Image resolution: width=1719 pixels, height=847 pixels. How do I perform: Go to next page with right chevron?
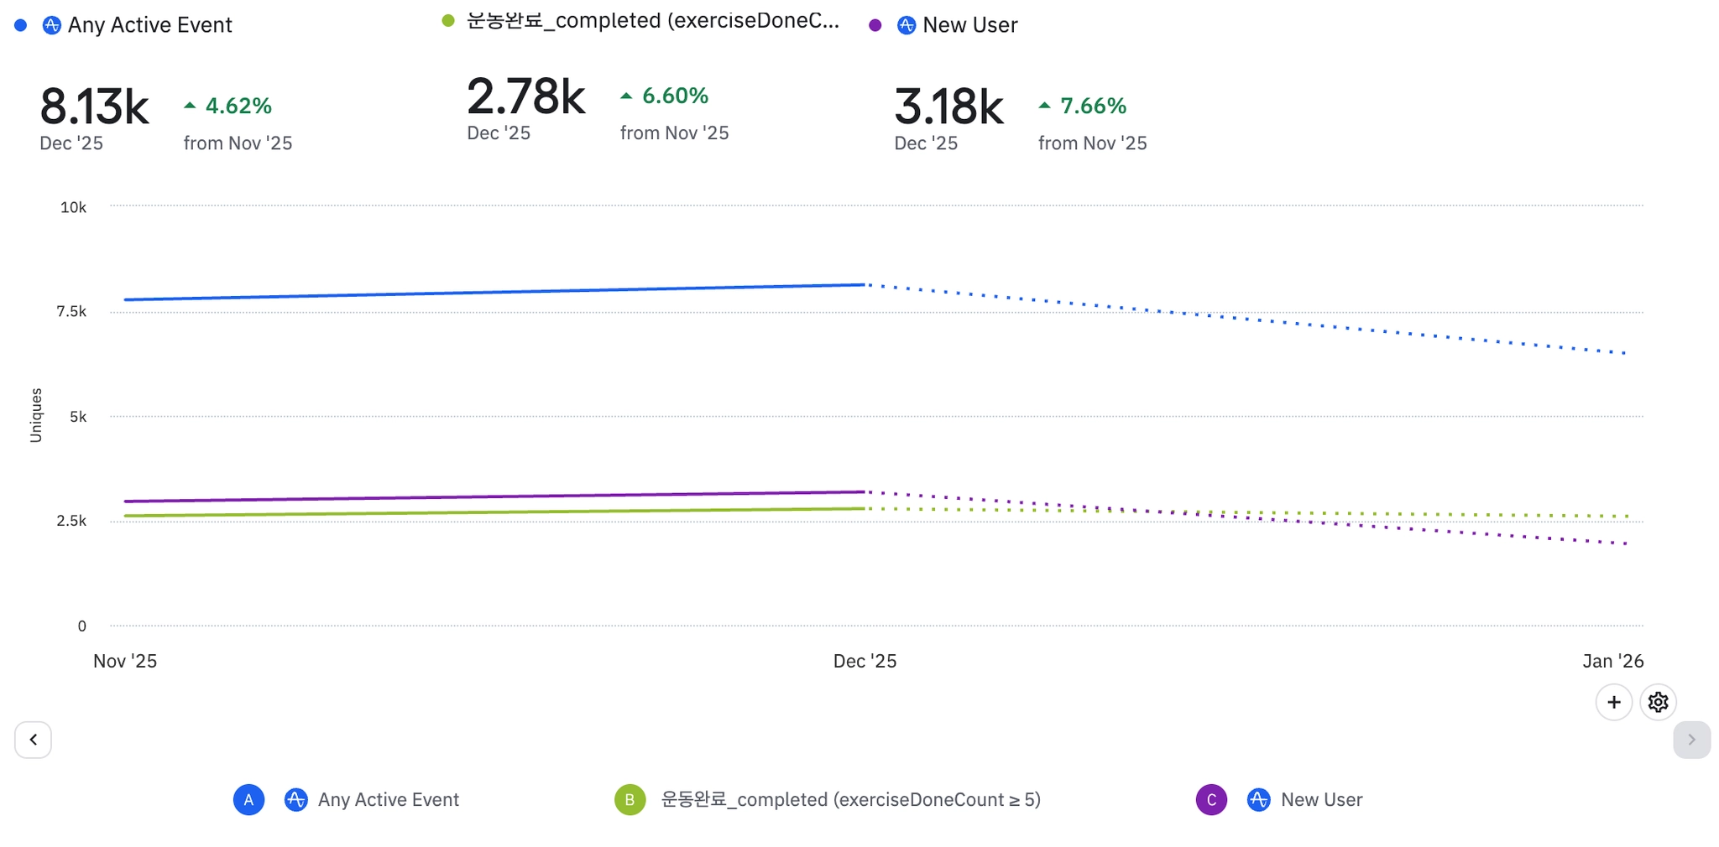coord(1691,740)
